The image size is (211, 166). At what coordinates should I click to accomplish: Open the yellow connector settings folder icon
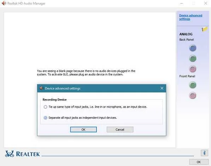tap(205, 29)
